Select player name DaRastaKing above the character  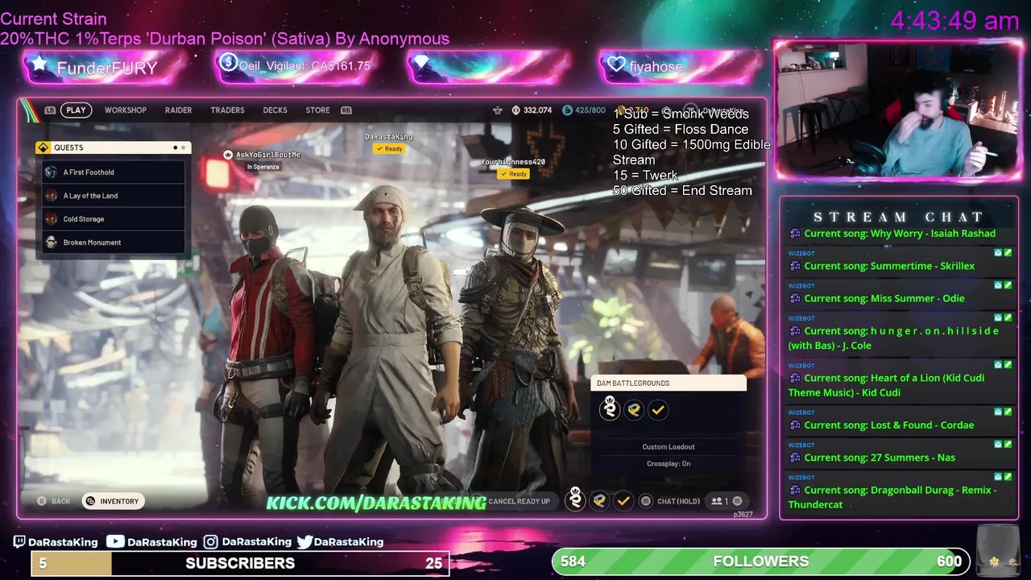point(389,137)
